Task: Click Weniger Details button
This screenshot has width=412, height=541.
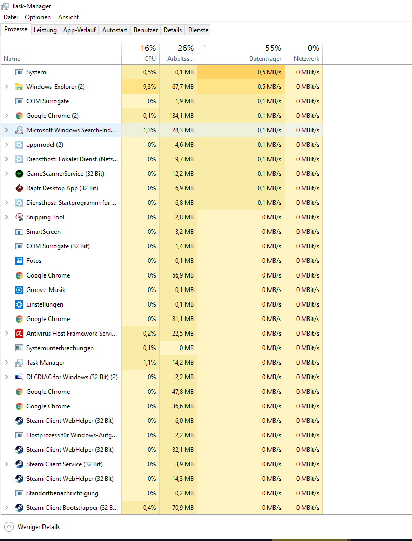Action: (x=32, y=527)
